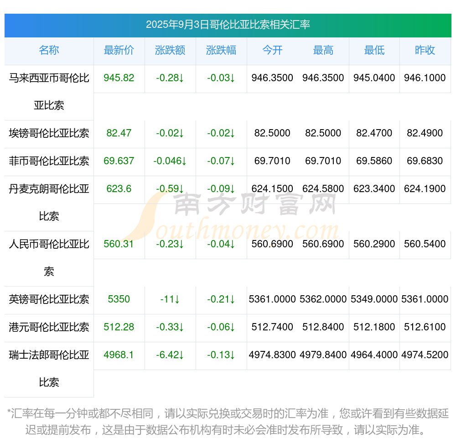
Task: Click change amount -0.046↓
Action: tap(170, 161)
